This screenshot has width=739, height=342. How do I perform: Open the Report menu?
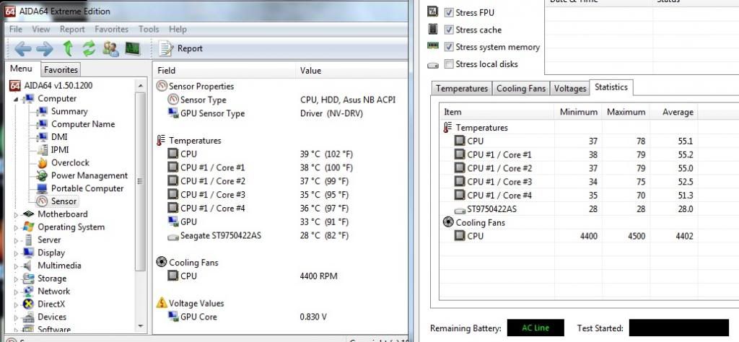(x=72, y=29)
